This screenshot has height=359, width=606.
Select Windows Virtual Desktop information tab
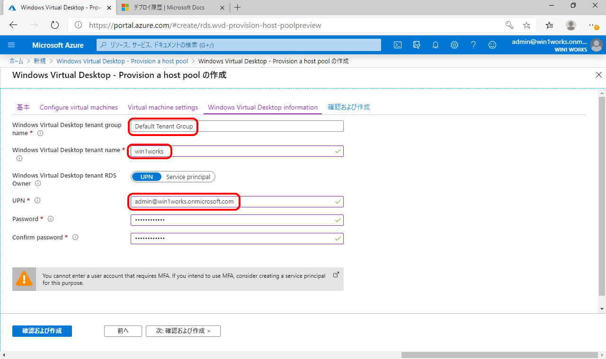click(x=263, y=107)
